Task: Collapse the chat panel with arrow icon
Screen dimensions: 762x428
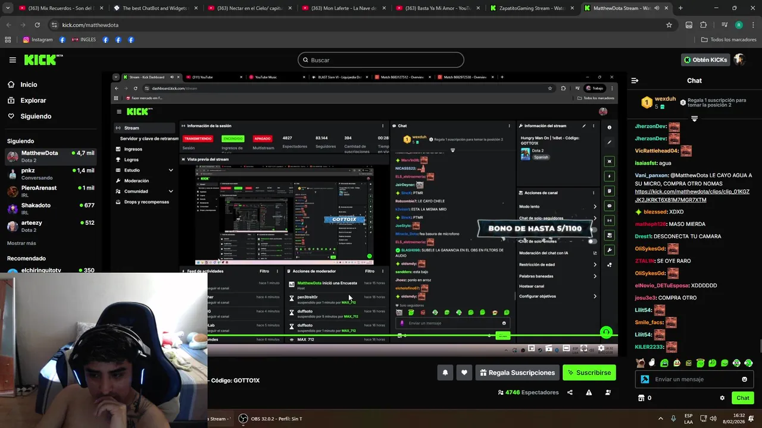Action: pos(635,81)
